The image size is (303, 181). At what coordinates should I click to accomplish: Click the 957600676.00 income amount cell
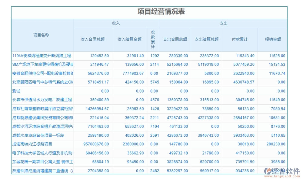coord(96,144)
